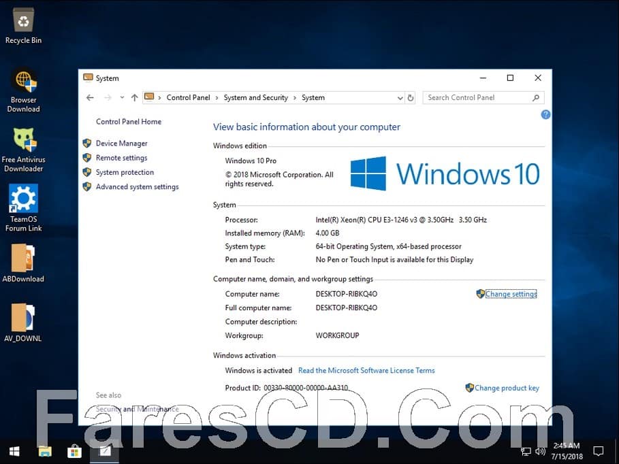Click the search magnifier icon
The width and height of the screenshot is (619, 464).
tap(536, 97)
